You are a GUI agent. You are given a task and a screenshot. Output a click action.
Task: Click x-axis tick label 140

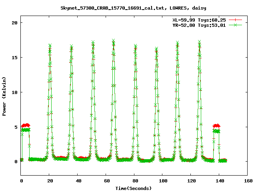click(x=220, y=181)
